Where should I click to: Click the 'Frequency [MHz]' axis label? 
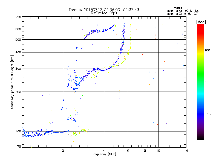[104, 154]
